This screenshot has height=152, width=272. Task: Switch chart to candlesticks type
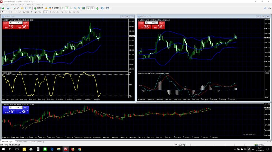pos(67,8)
